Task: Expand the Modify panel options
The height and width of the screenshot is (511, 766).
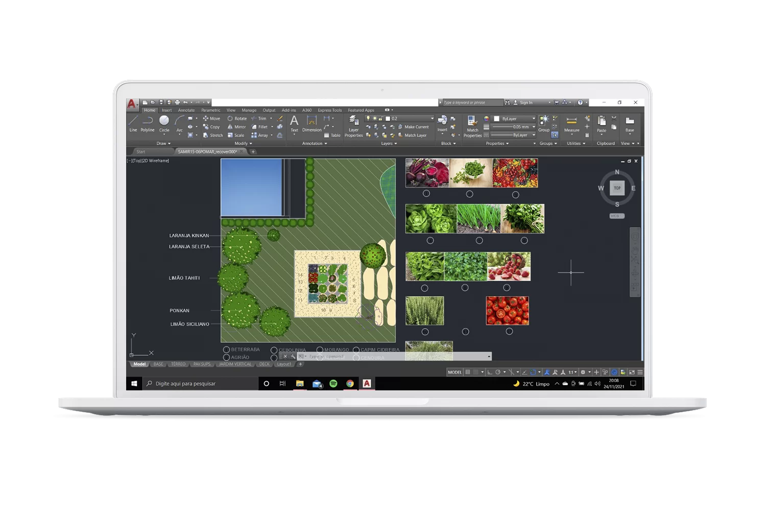Action: (x=244, y=144)
